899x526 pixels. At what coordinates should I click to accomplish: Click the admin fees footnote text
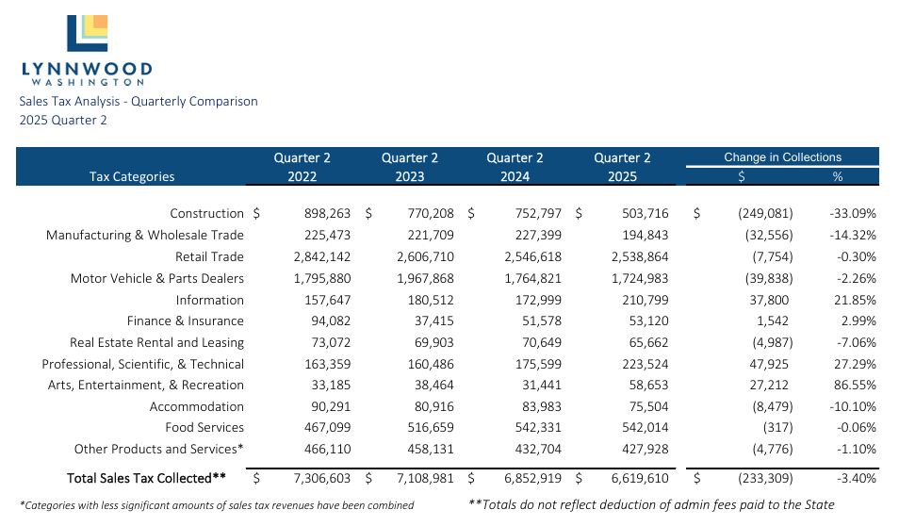651,504
